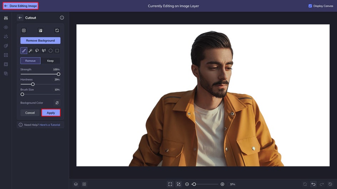Open the grid view icon in bottom bar
This screenshot has width=337, height=189.
(84, 184)
